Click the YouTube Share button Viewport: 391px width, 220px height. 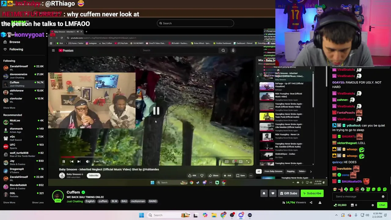point(214,176)
